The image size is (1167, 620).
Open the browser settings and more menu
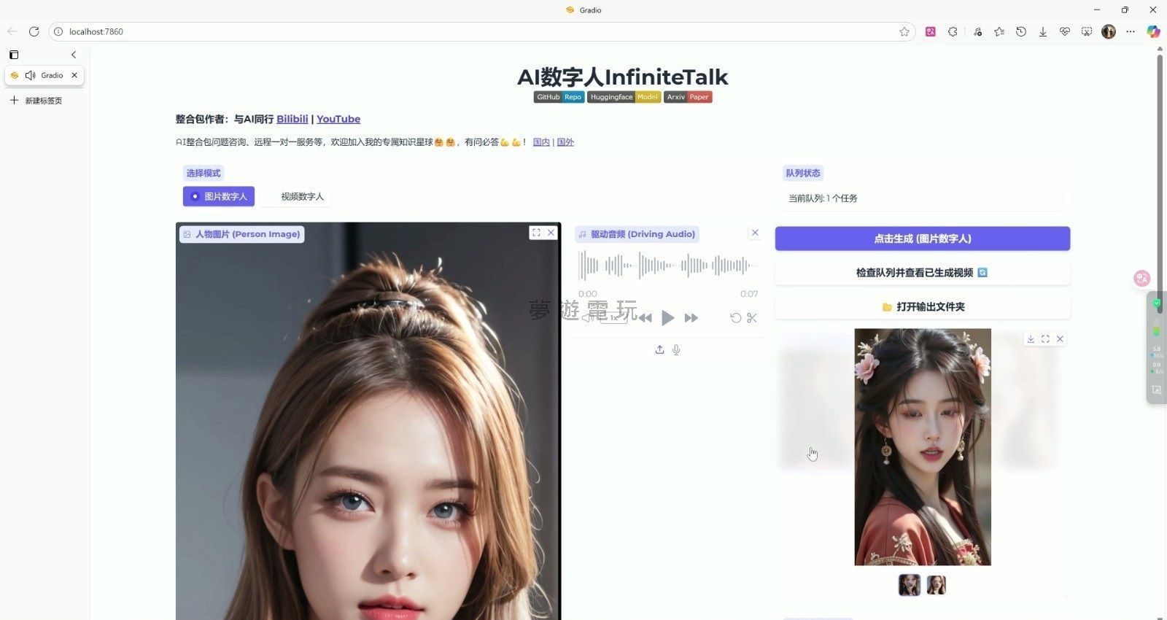[x=1131, y=31]
